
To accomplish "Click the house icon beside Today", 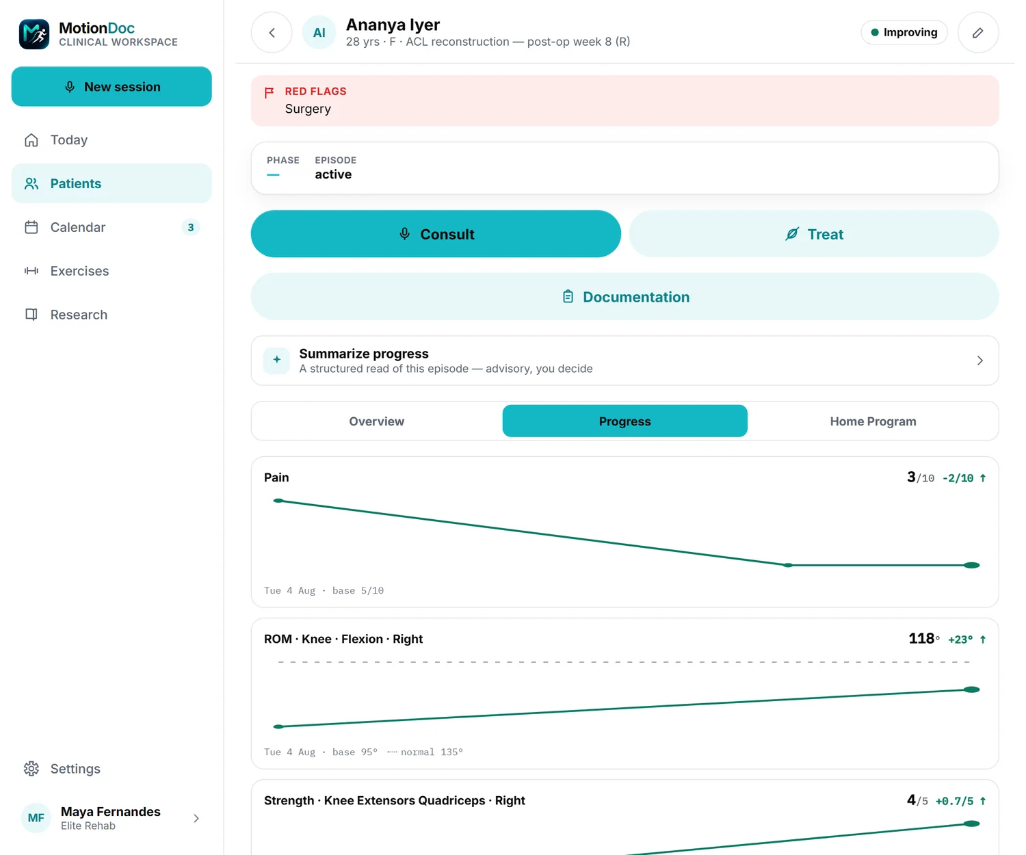I will (x=31, y=140).
